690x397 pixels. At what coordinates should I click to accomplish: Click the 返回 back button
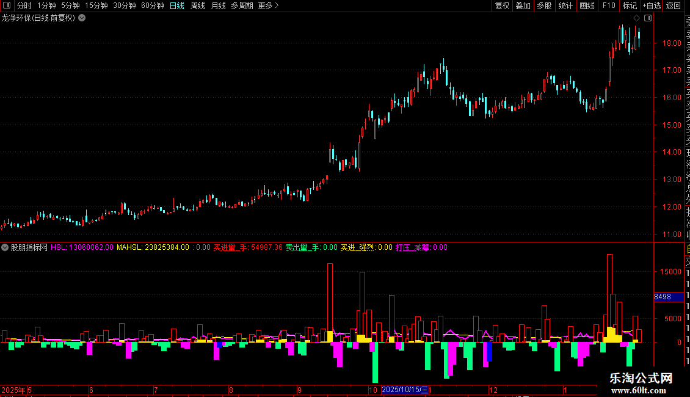[674, 5]
